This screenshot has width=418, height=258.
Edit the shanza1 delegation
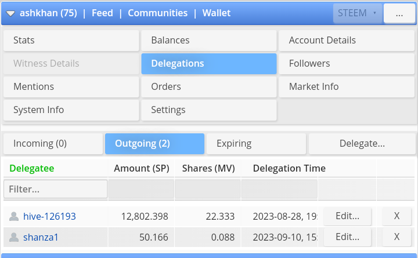(x=347, y=237)
